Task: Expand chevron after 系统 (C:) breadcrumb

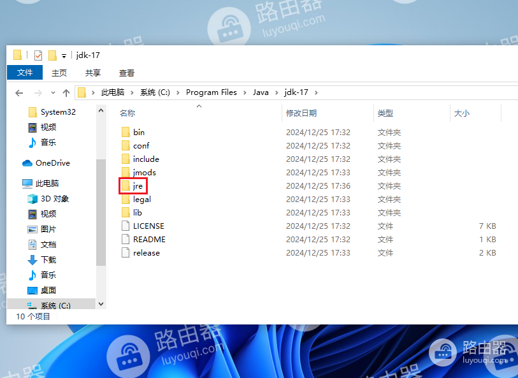Action: point(178,92)
